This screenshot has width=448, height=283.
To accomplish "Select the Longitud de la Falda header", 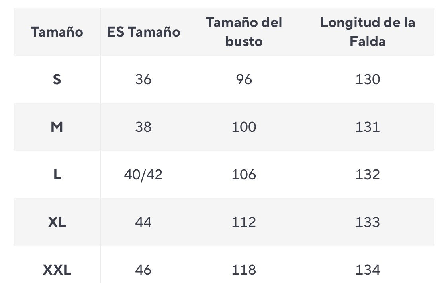I will pyautogui.click(x=368, y=32).
